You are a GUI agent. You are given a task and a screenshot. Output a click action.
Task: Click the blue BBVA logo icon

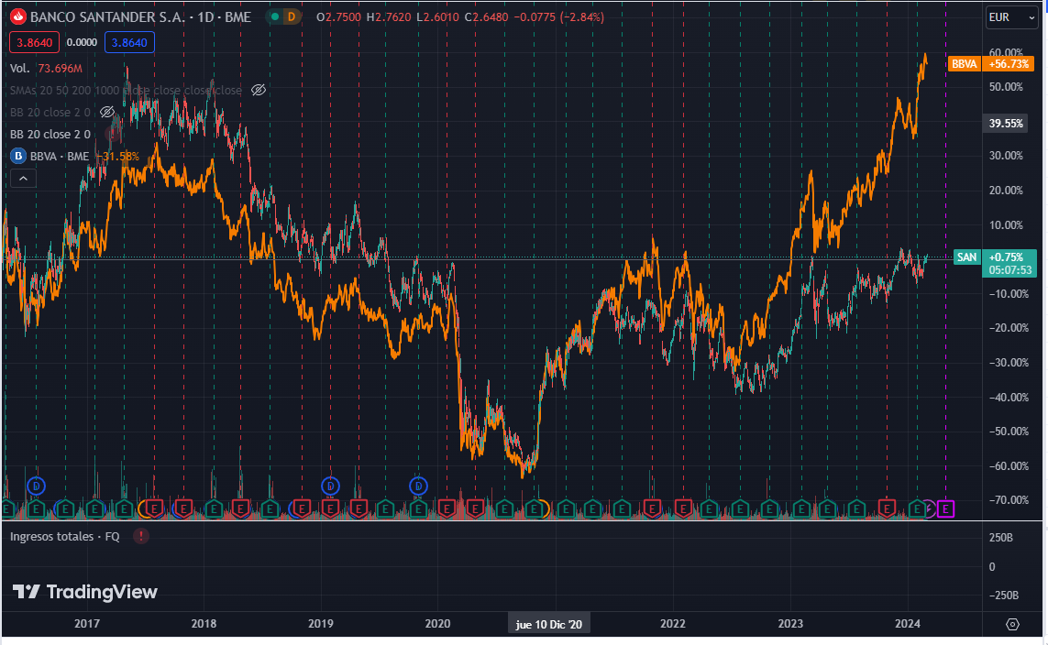(18, 157)
